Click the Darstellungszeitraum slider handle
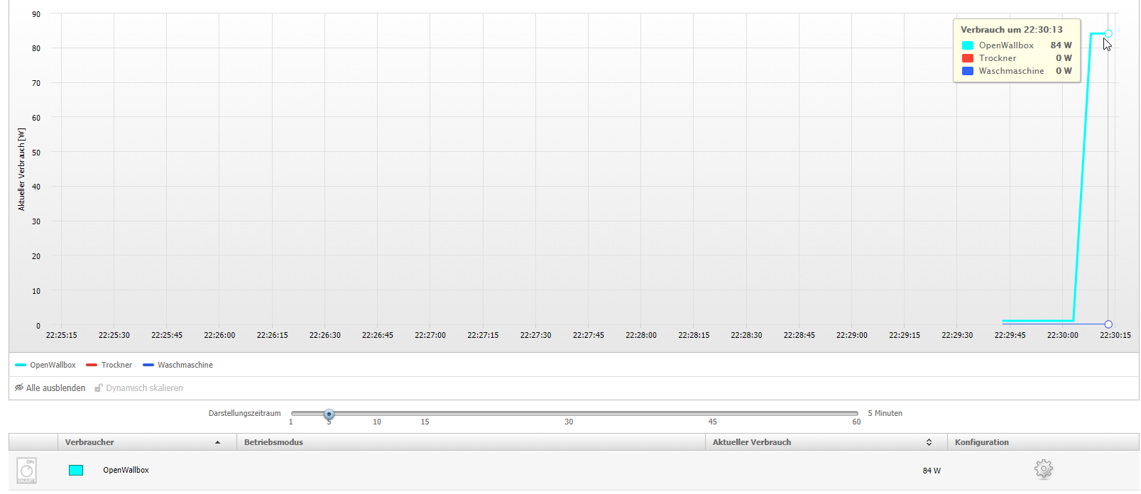Image resolution: width=1141 pixels, height=494 pixels. coord(329,414)
